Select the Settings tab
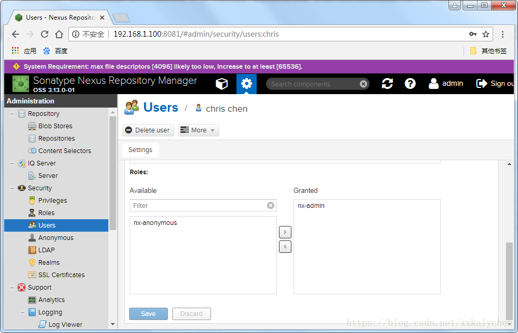The height and width of the screenshot is (333, 518). [x=141, y=150]
